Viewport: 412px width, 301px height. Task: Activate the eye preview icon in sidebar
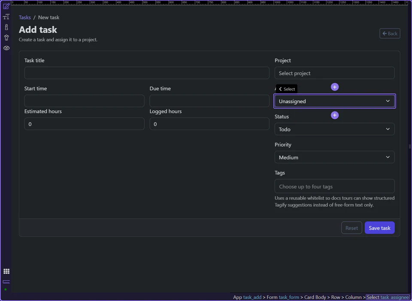click(x=6, y=48)
